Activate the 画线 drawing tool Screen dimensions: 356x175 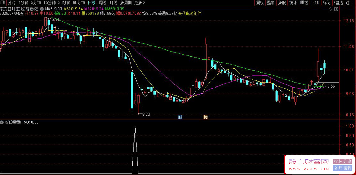coord(304,3)
